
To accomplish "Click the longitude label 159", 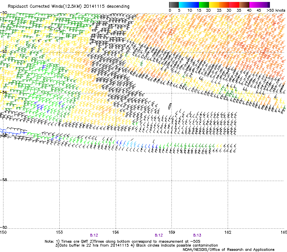I will click(171, 232).
